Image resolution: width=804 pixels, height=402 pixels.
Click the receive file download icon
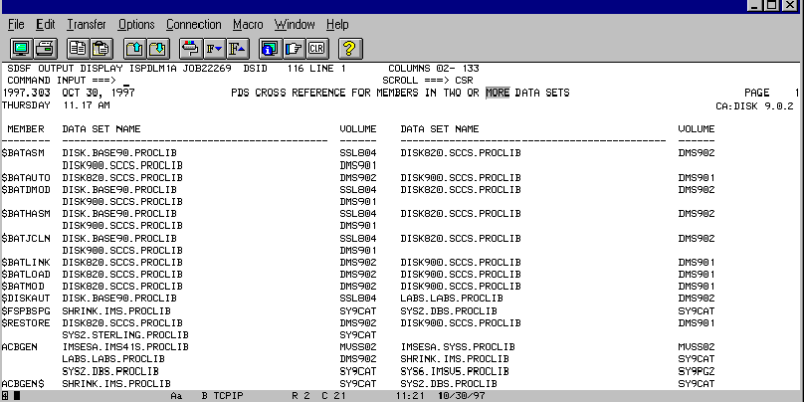tap(156, 48)
